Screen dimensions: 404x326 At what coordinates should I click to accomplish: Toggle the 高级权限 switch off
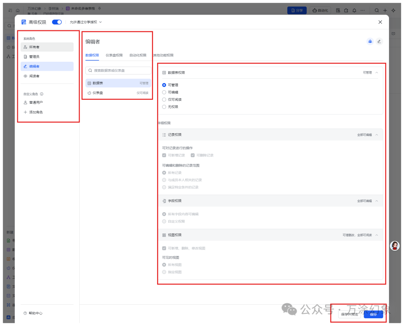point(57,22)
